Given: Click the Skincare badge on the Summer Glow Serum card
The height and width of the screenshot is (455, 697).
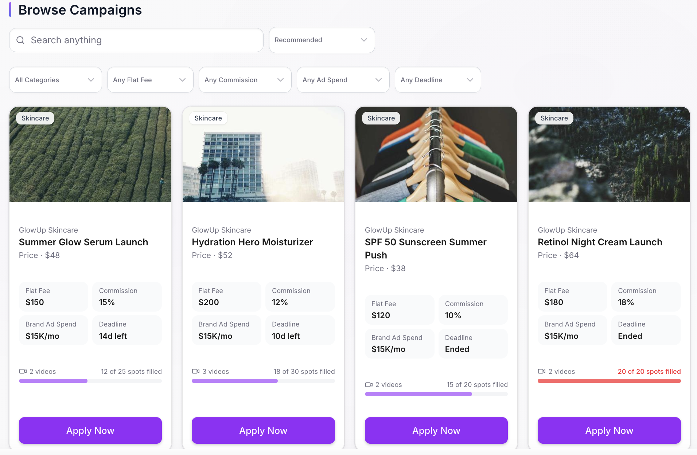Looking at the screenshot, I should click(x=35, y=118).
